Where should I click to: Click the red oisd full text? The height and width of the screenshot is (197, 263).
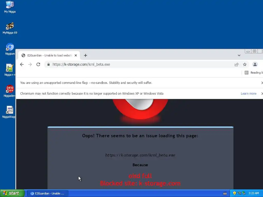pyautogui.click(x=140, y=176)
